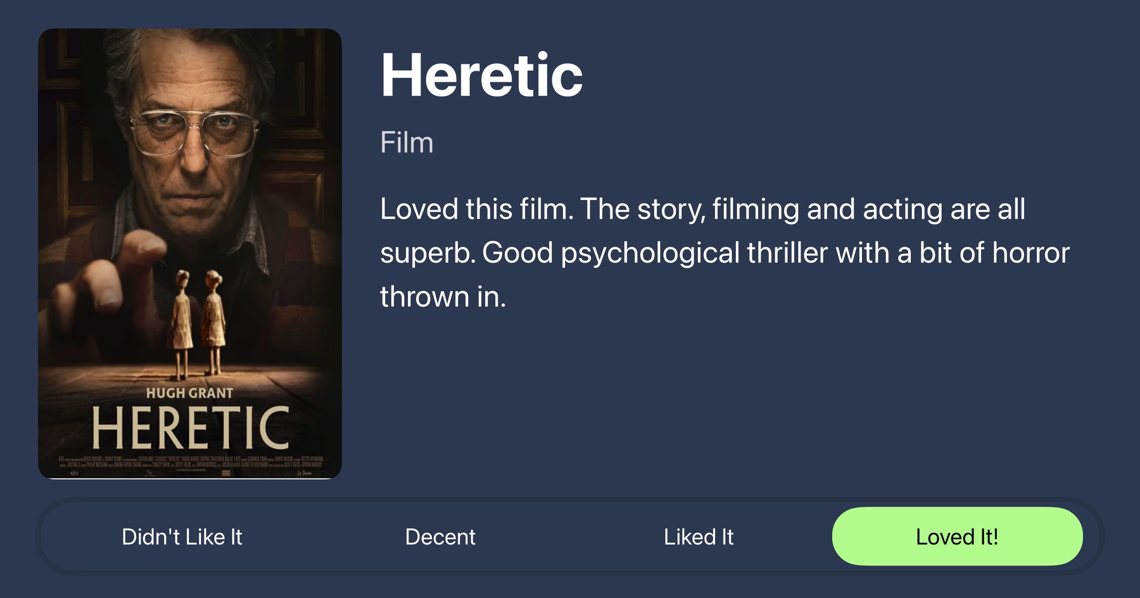The width and height of the screenshot is (1140, 598).
Task: Select the "Didn't Like It" rating
Action: coord(182,537)
